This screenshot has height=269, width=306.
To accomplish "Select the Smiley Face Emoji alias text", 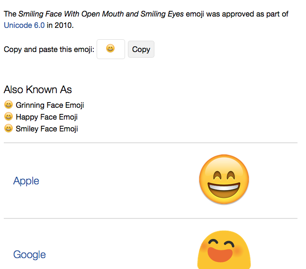I will pyautogui.click(x=47, y=129).
